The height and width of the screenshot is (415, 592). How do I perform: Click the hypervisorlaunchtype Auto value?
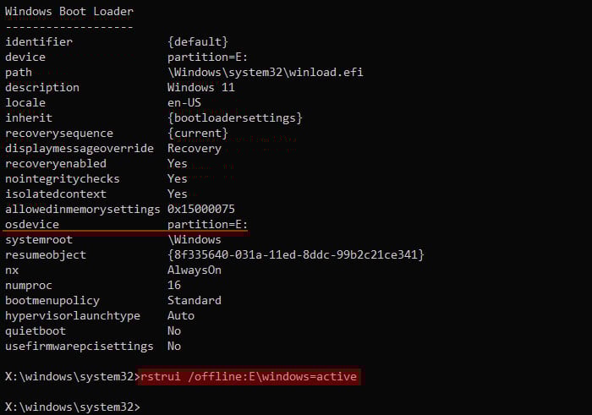point(181,315)
